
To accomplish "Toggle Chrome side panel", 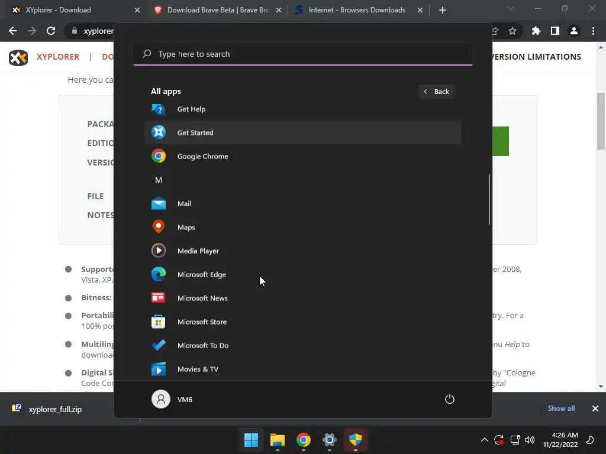I will [x=555, y=31].
